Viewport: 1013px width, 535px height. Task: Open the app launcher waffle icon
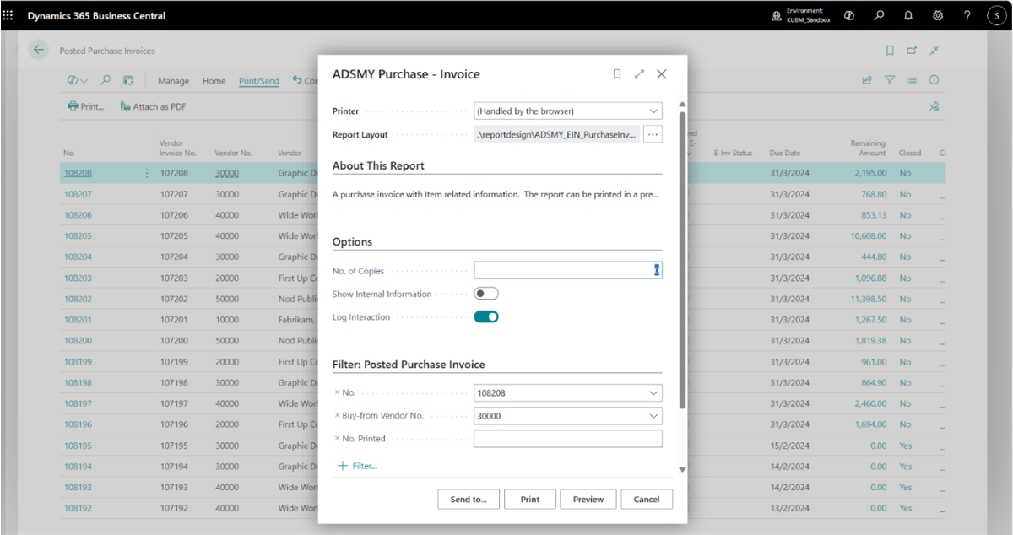pyautogui.click(x=8, y=15)
